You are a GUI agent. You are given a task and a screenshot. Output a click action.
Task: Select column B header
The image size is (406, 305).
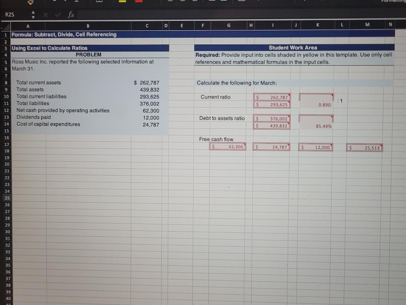[x=88, y=26]
